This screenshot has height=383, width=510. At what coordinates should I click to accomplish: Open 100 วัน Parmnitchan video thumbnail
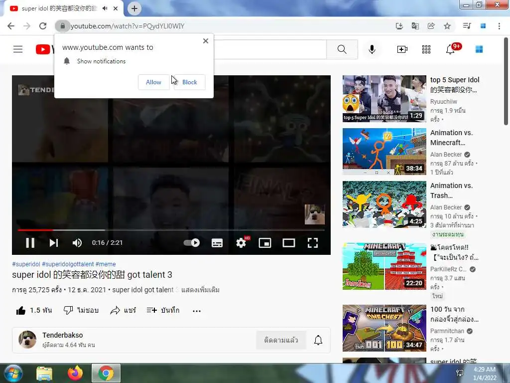(x=384, y=328)
